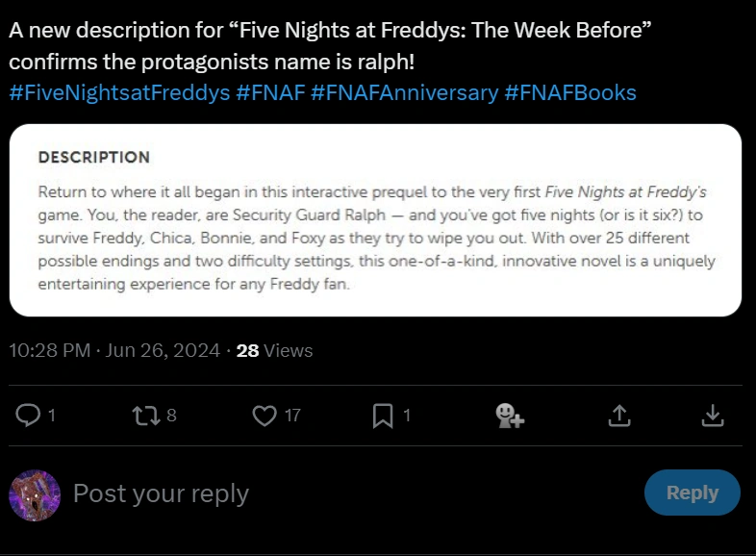
Task: Visit the #FNAFAnniversary hashtag
Action: tap(405, 93)
